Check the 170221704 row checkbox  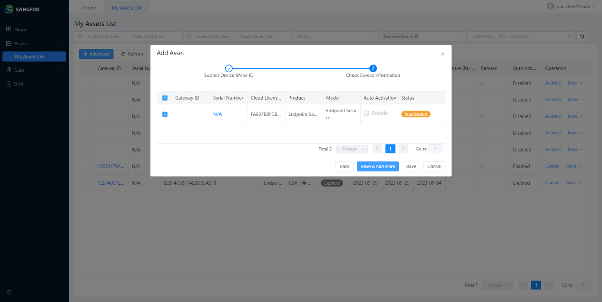click(87, 166)
